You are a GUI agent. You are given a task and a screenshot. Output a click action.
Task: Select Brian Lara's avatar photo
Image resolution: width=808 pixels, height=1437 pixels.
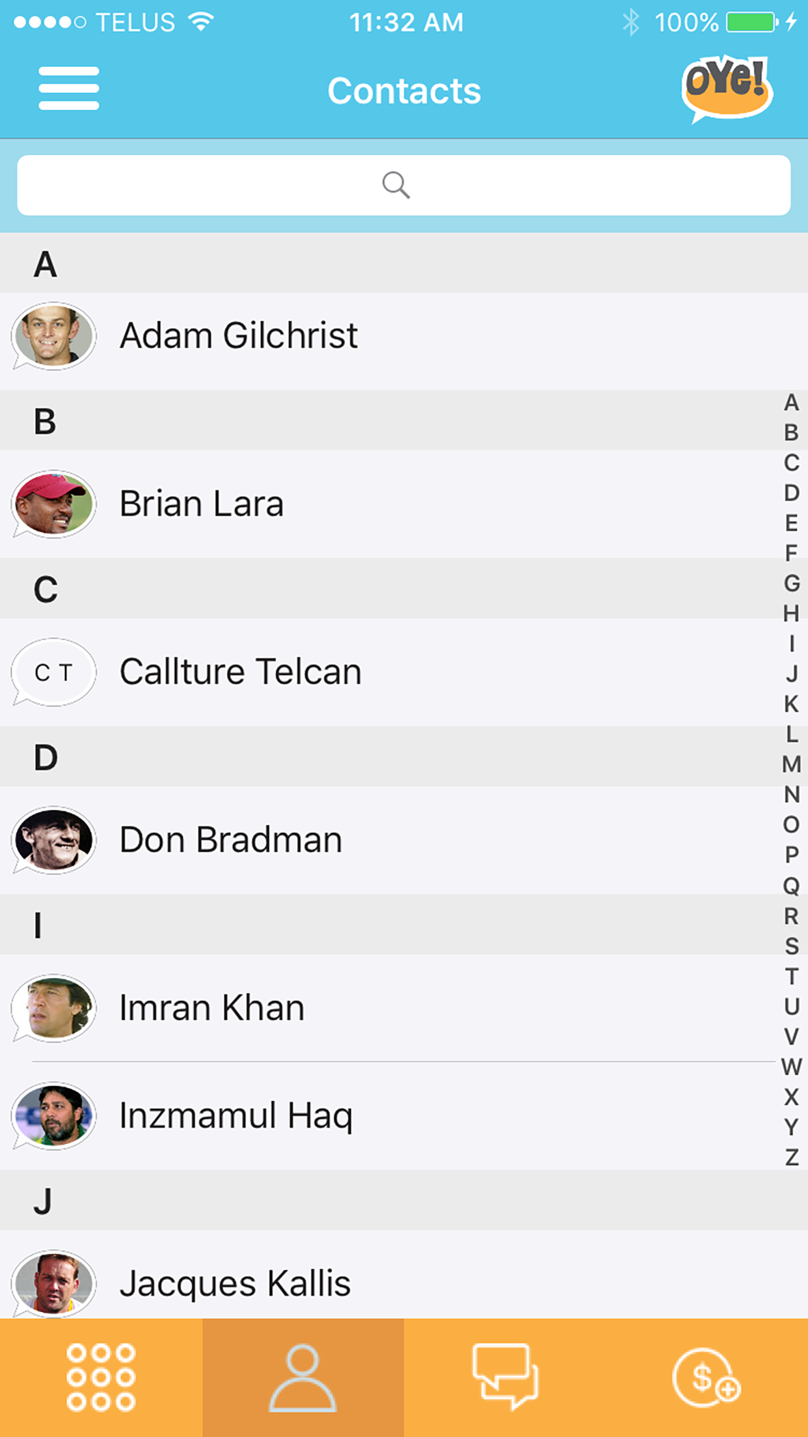point(53,504)
